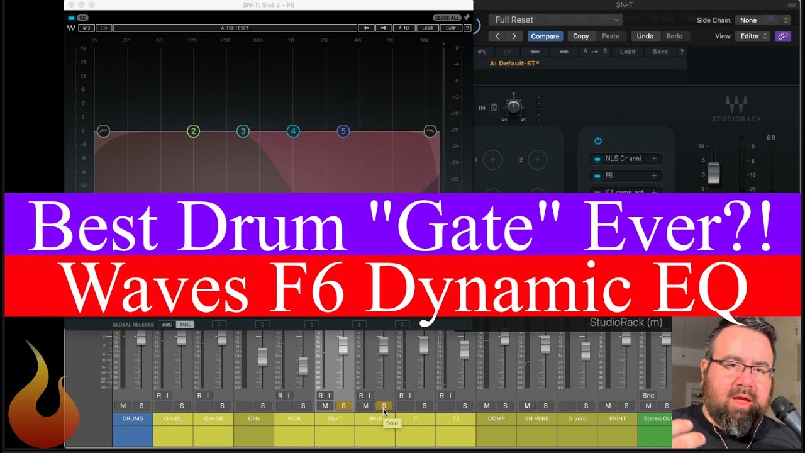The height and width of the screenshot is (453, 805).
Task: Click StudioRack previous preset left arrow
Action: [535, 52]
